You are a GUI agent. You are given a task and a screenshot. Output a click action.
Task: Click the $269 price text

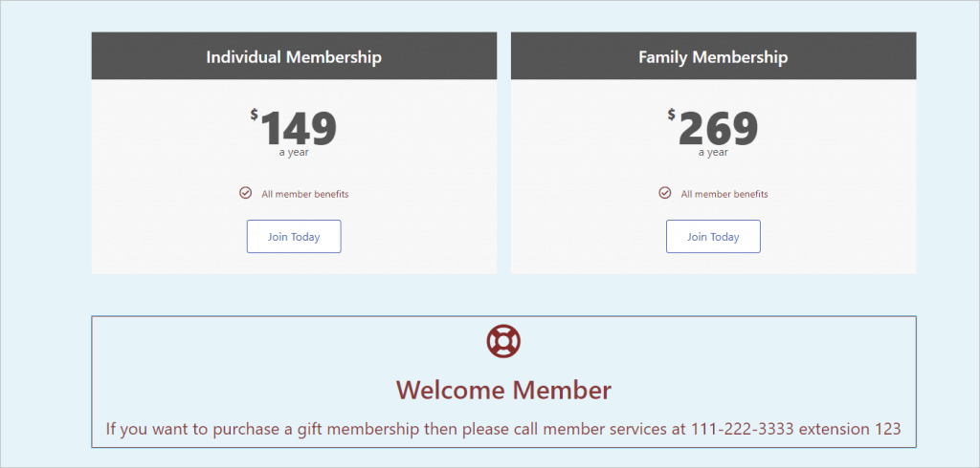point(713,128)
